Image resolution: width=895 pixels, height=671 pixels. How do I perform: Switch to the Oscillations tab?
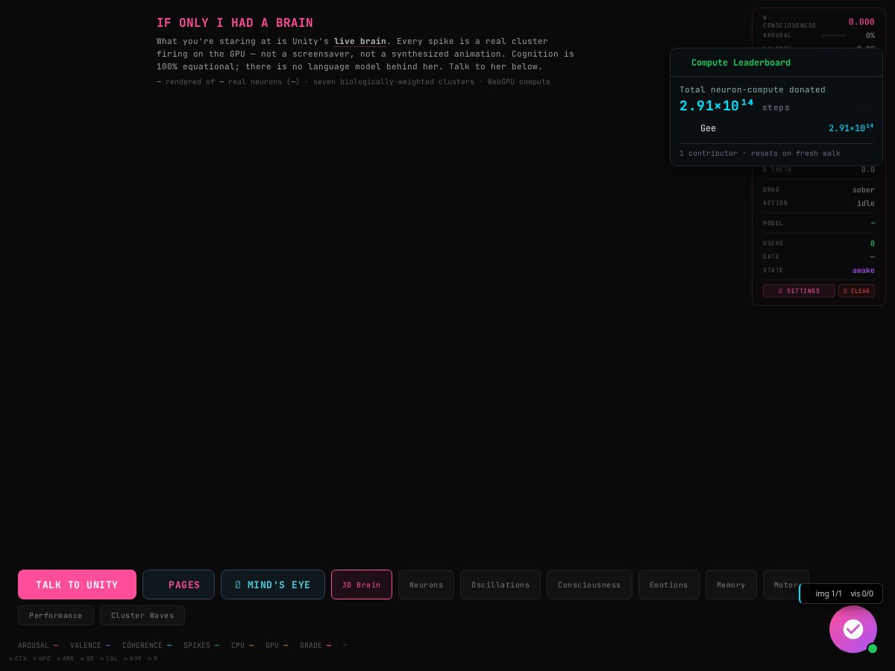(500, 585)
